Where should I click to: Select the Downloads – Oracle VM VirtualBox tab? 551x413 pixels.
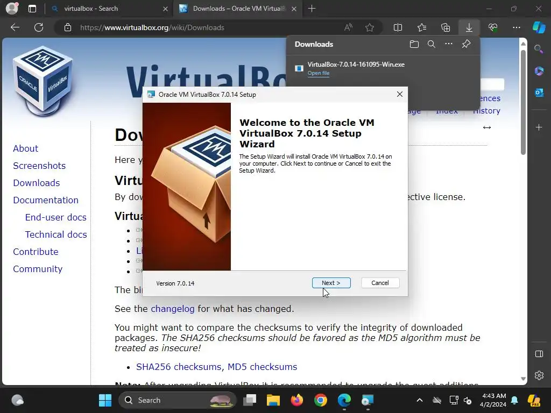(239, 9)
